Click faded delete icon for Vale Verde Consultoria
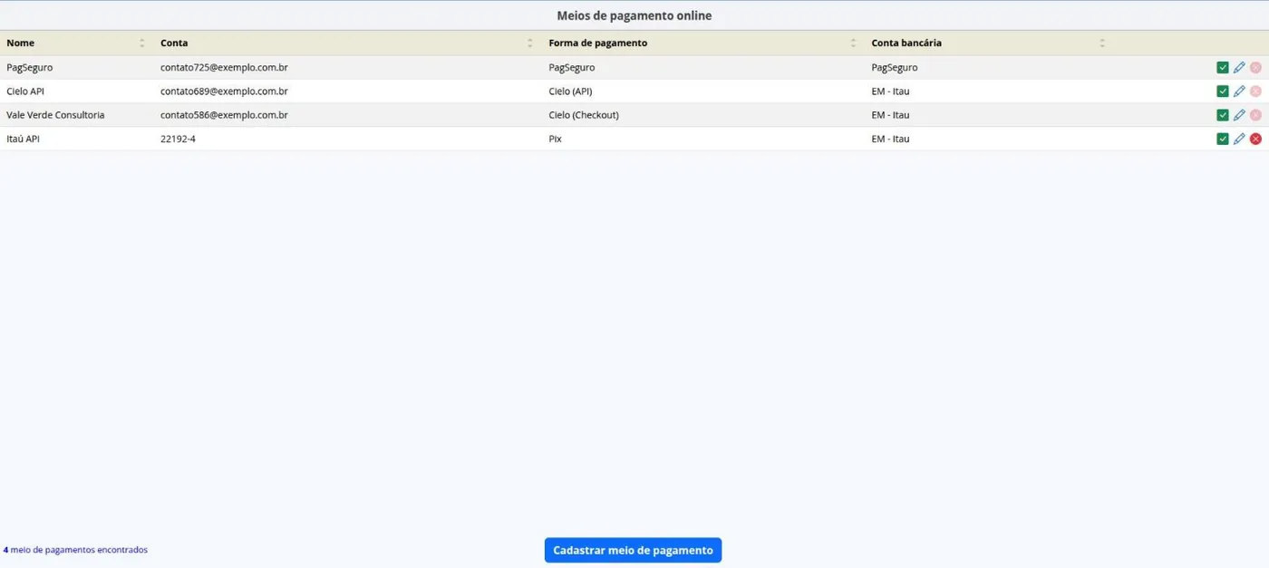Image resolution: width=1269 pixels, height=568 pixels. click(1255, 115)
